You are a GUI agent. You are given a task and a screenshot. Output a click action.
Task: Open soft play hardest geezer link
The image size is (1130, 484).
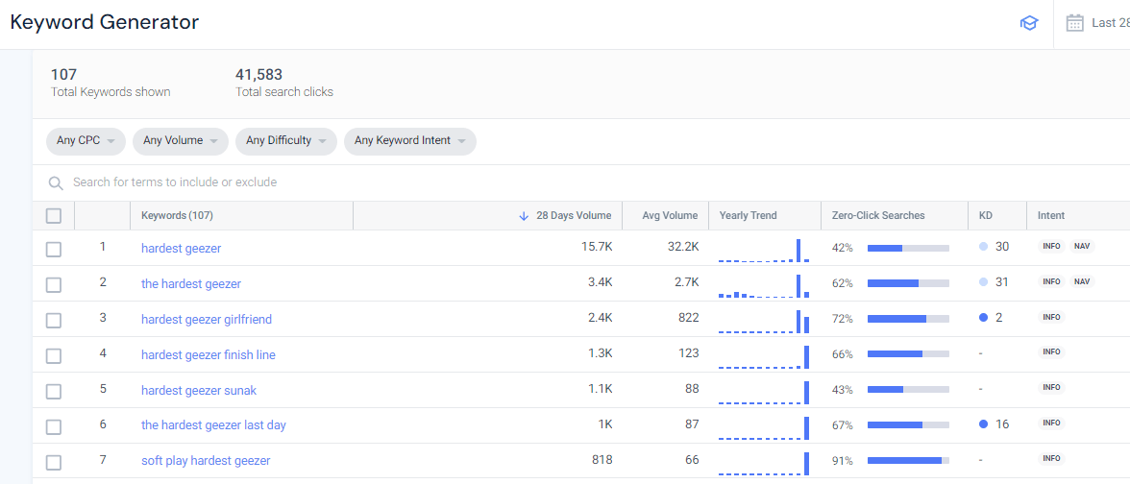tap(206, 460)
